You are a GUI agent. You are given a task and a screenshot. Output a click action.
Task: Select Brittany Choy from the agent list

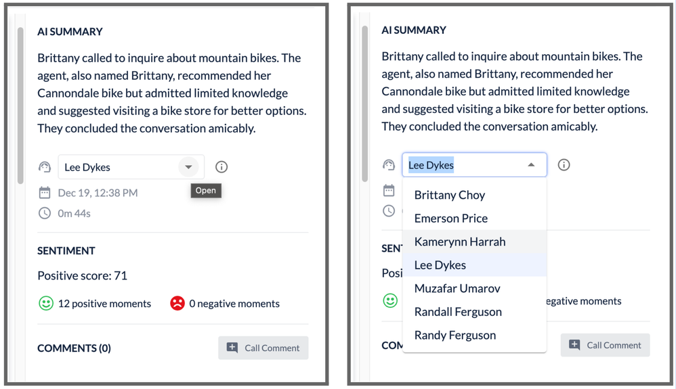pos(450,195)
